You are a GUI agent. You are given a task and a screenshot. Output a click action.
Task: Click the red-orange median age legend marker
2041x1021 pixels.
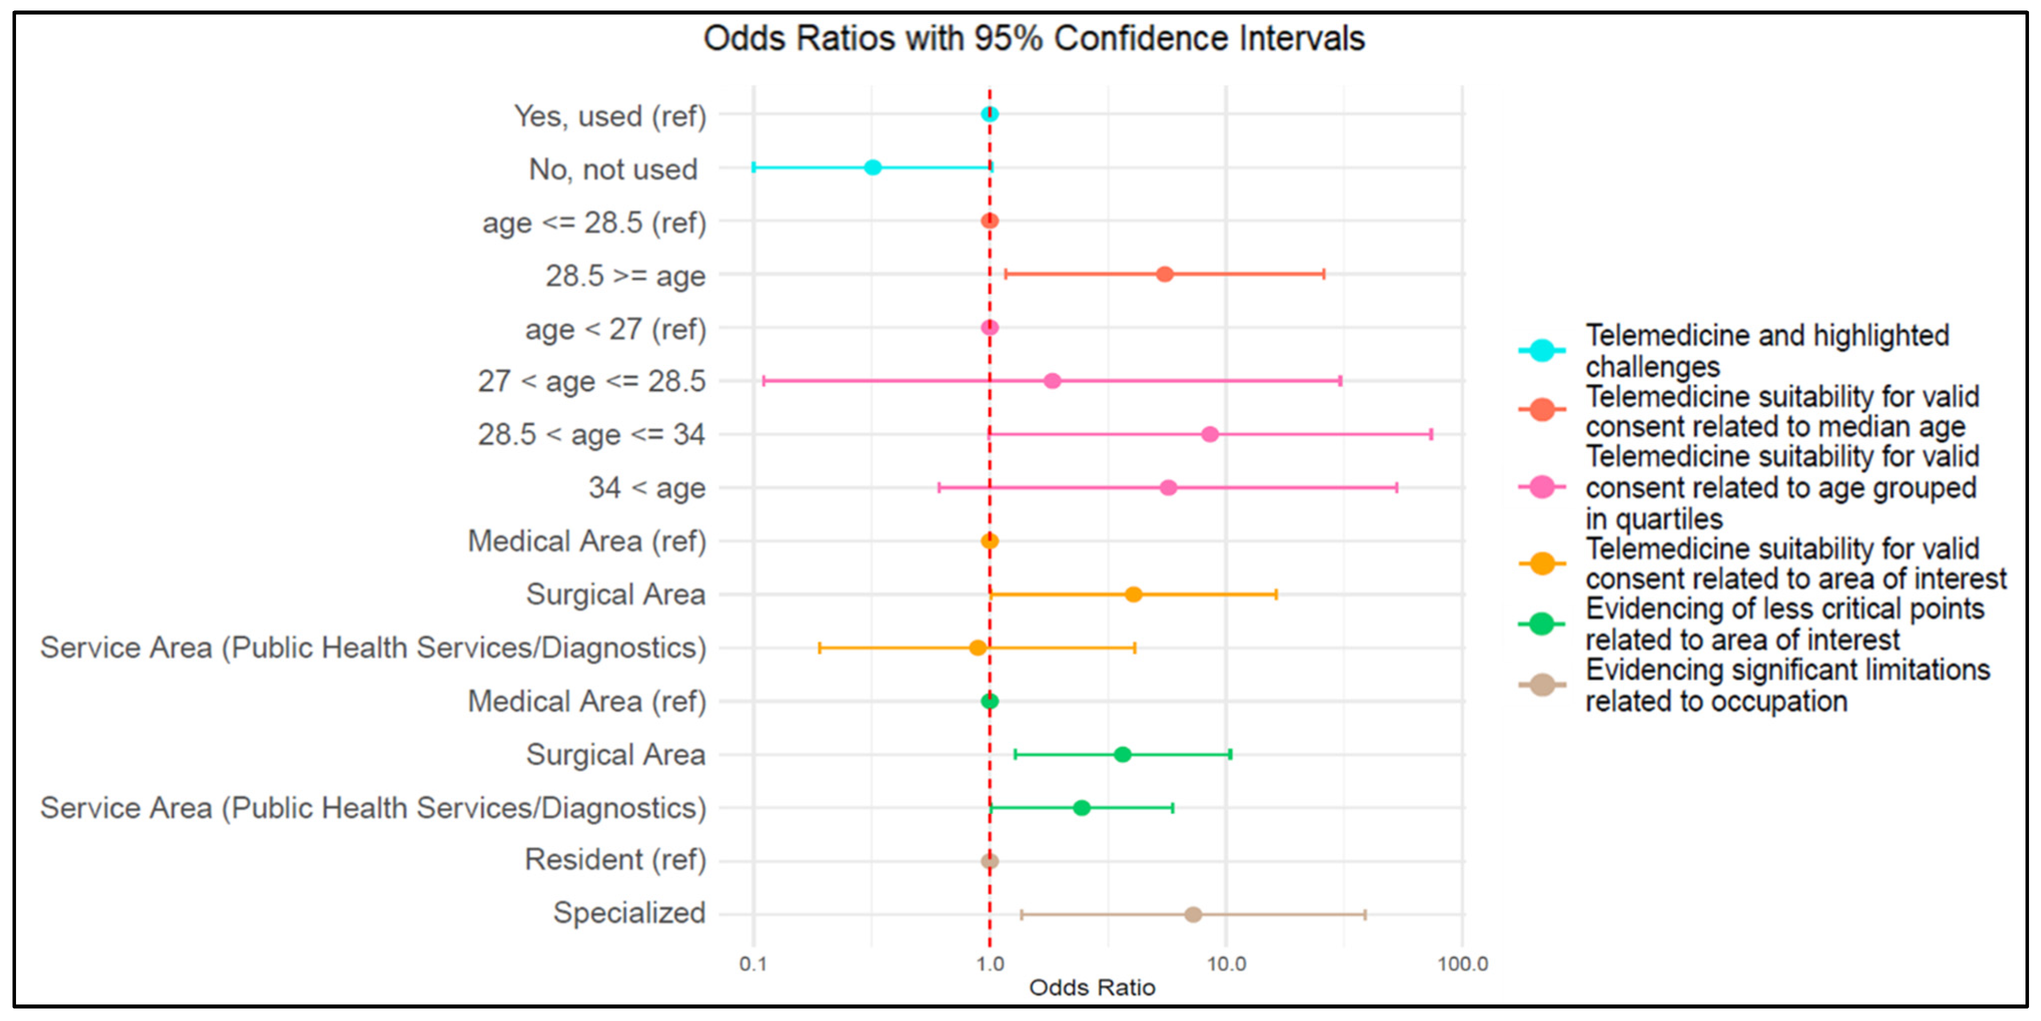tap(1542, 410)
